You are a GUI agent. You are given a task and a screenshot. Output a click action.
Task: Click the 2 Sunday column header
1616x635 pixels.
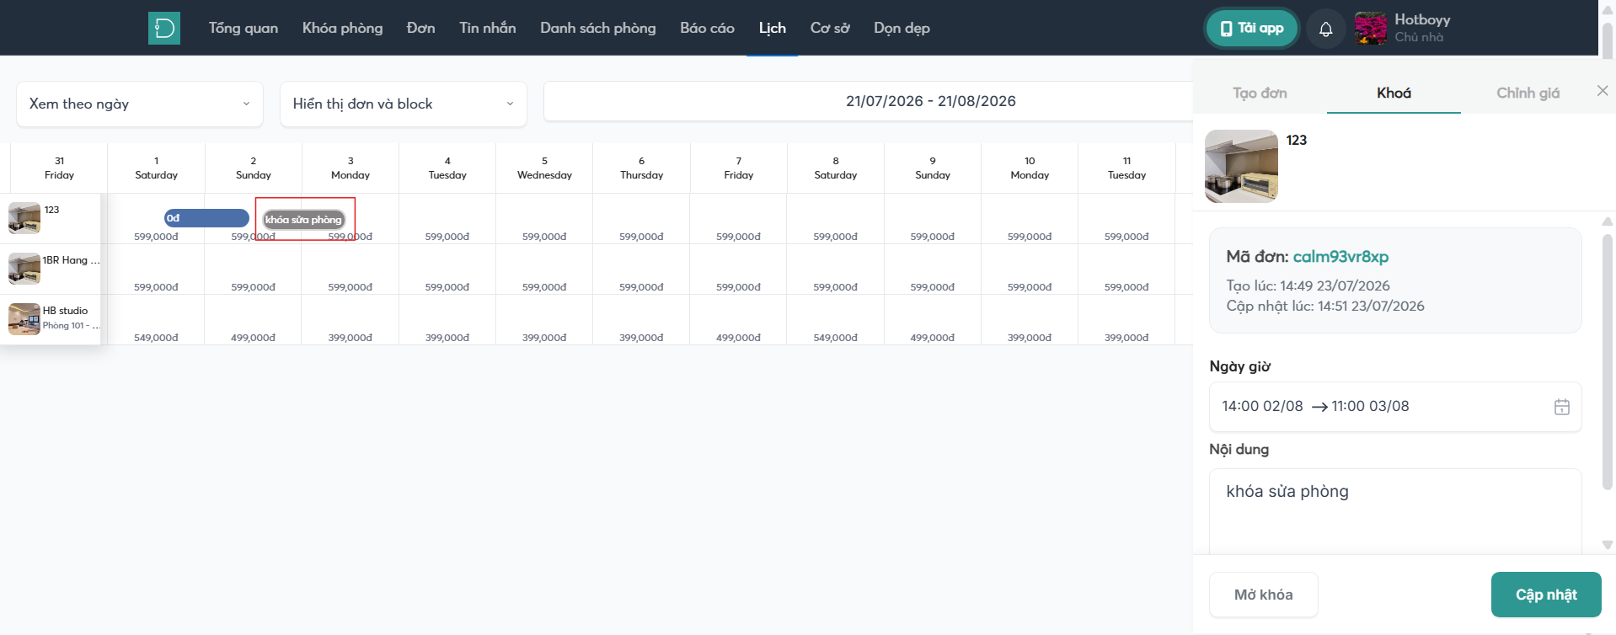(254, 168)
